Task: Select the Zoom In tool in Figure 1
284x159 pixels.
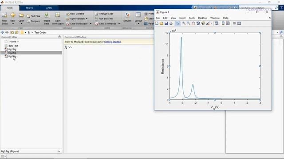Action: click(184, 23)
